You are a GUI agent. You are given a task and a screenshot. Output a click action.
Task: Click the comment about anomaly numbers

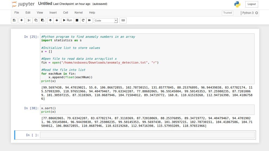[x=88, y=37]
